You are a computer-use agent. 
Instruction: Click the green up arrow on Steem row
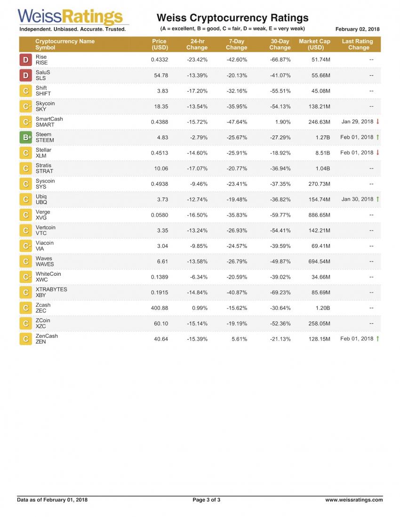click(377, 137)
